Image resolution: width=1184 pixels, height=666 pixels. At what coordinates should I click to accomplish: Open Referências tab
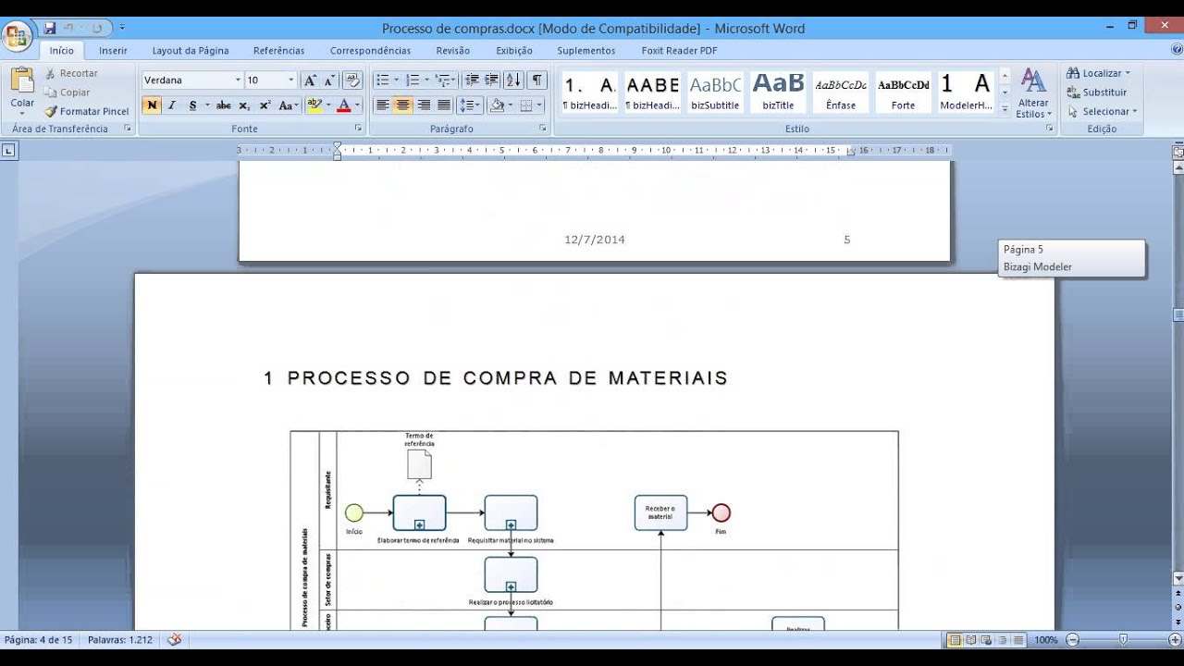click(278, 51)
